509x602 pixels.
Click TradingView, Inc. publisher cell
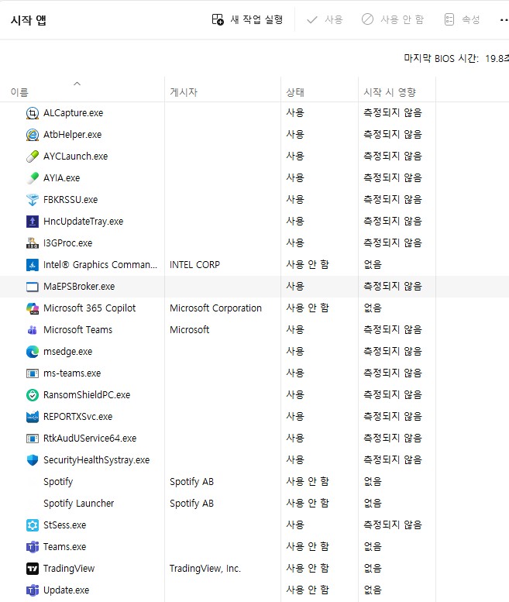[205, 569]
